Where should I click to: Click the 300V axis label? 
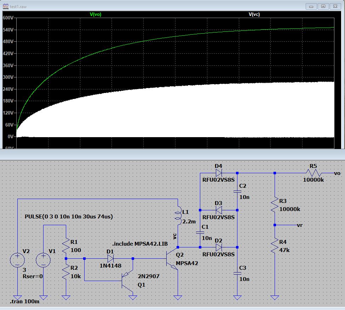[x=8, y=77]
